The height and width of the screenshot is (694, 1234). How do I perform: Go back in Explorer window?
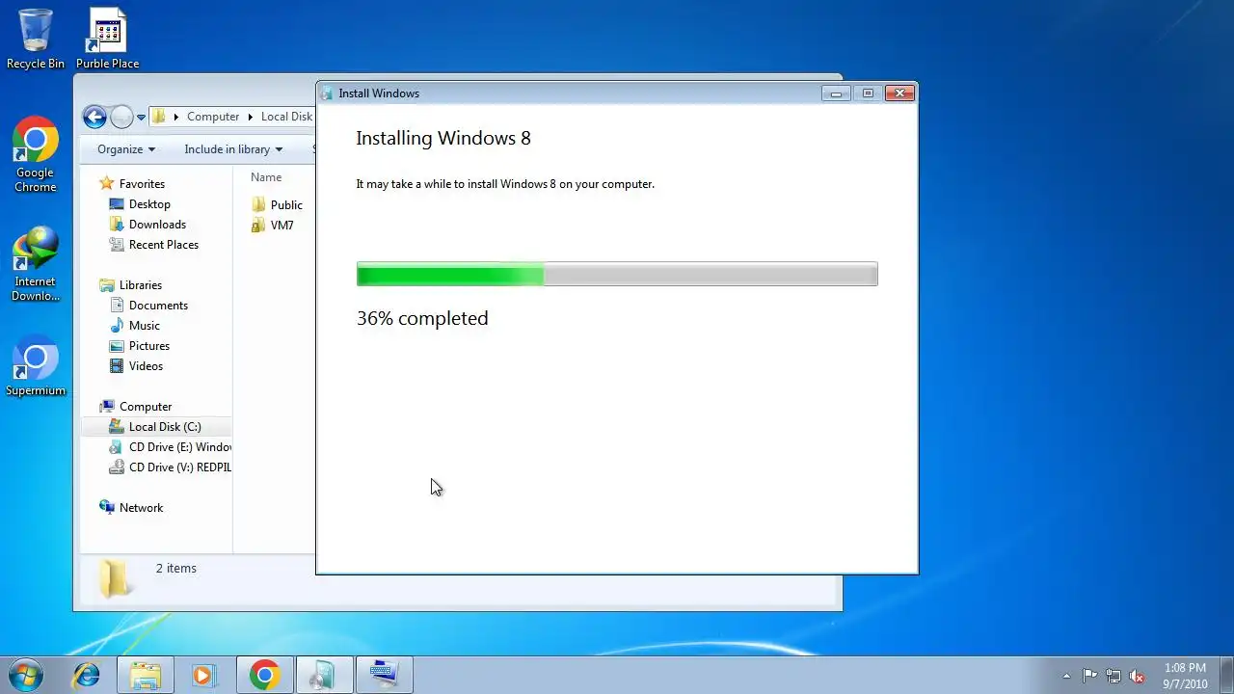pyautogui.click(x=94, y=117)
